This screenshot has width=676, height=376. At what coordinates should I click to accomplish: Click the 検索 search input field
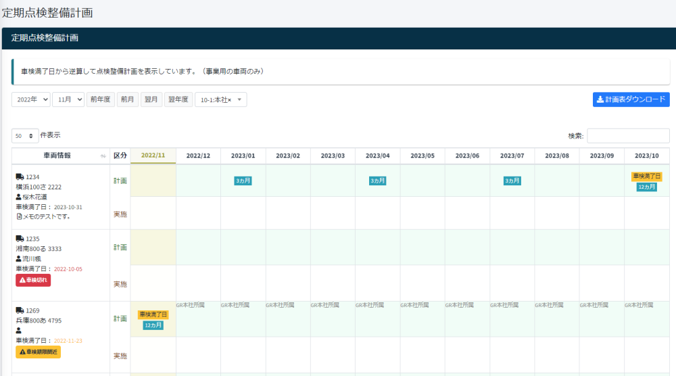pos(628,136)
